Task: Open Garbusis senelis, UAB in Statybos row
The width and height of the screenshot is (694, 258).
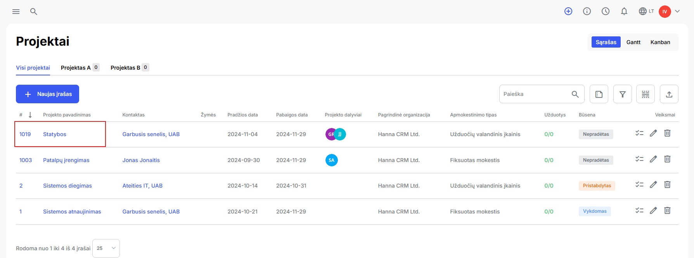Action: pyautogui.click(x=151, y=134)
